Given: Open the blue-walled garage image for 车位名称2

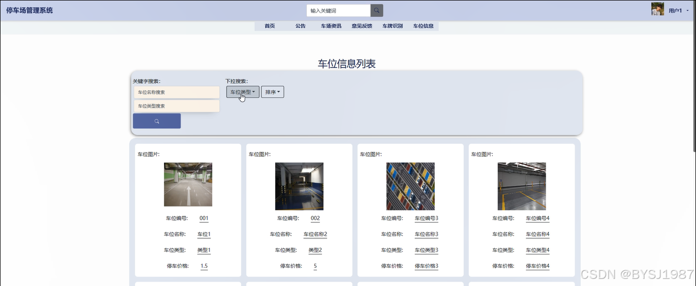Looking at the screenshot, I should tap(299, 186).
